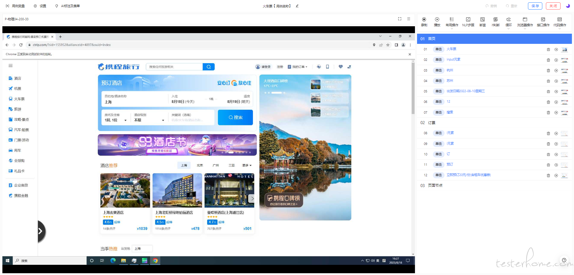The height and width of the screenshot is (275, 574).
Task: Click the 保存 save button
Action: pyautogui.click(x=535, y=6)
